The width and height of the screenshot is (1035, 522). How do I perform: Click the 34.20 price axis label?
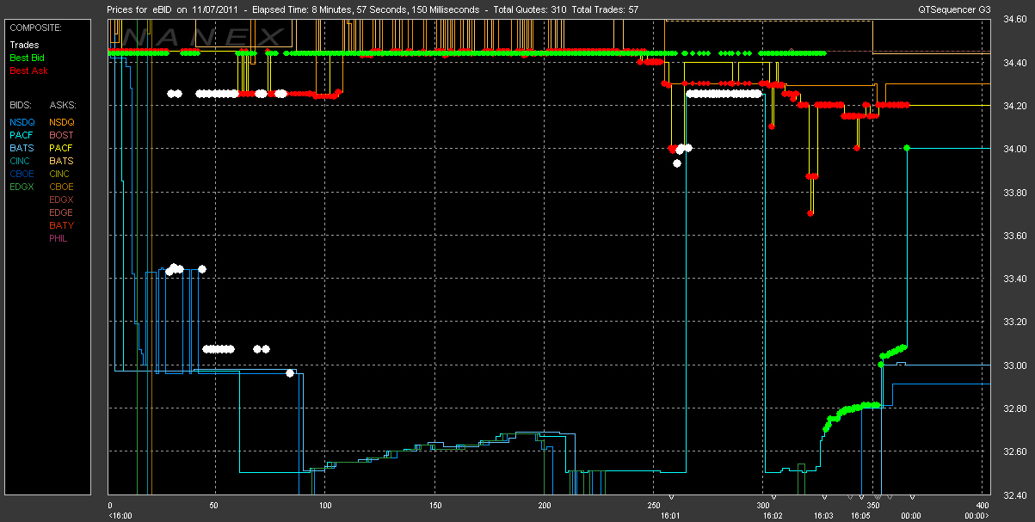[1015, 106]
